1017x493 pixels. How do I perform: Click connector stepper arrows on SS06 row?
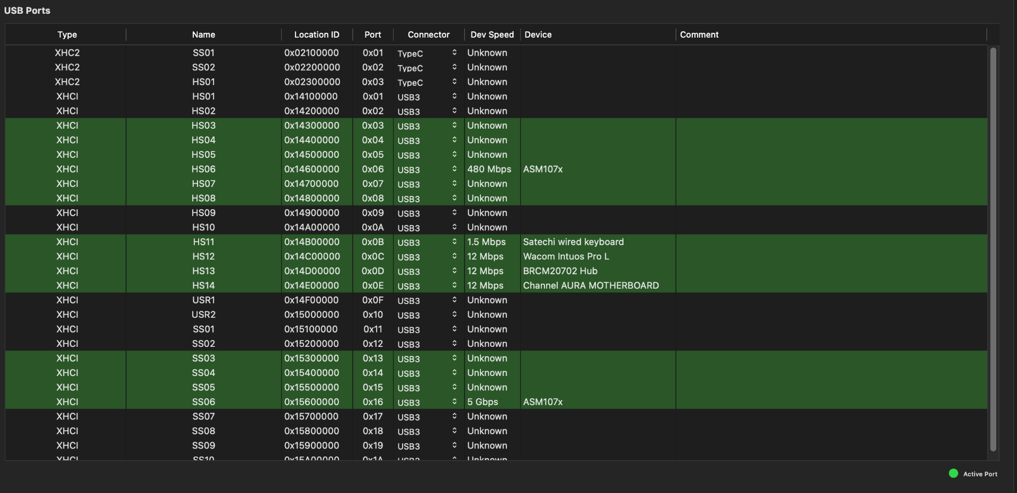click(x=454, y=402)
